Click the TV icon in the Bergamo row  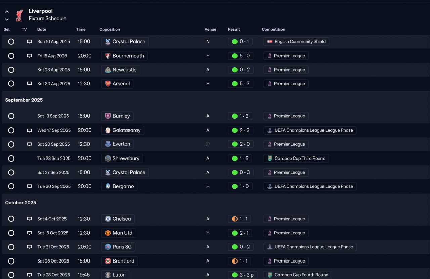(x=30, y=186)
